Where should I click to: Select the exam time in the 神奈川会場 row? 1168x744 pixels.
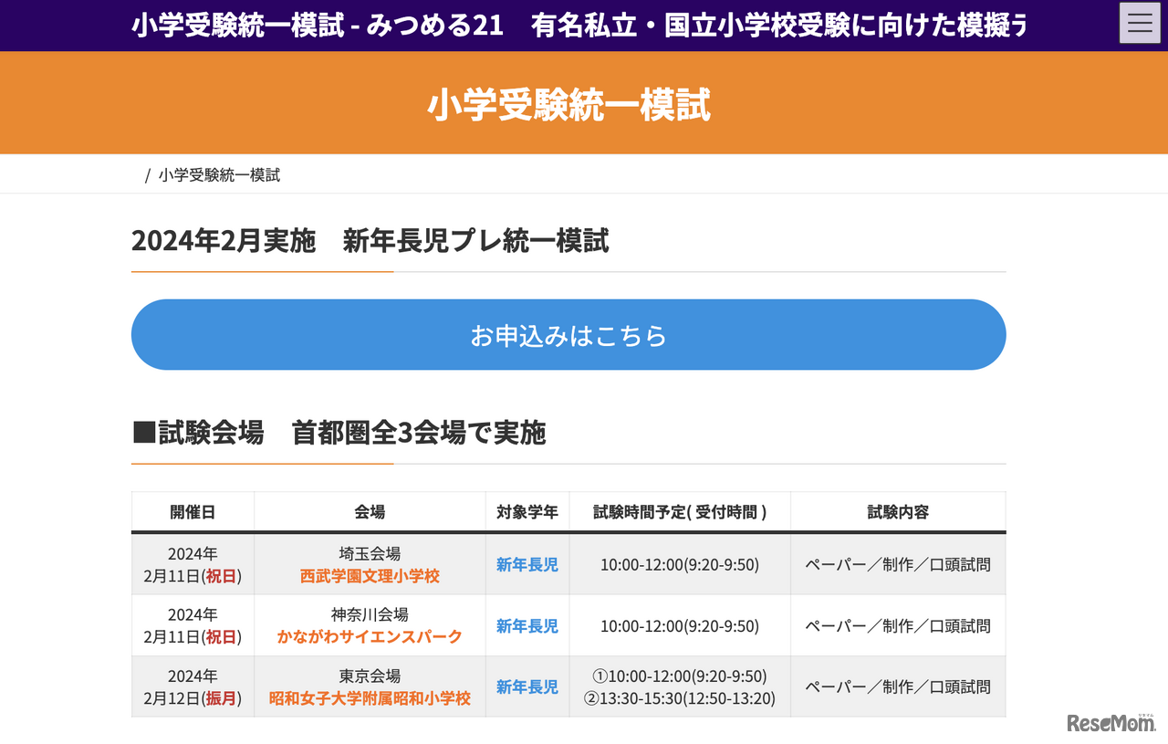[x=680, y=626]
